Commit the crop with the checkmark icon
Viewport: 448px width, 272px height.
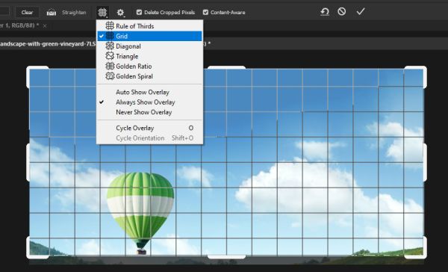pos(361,11)
